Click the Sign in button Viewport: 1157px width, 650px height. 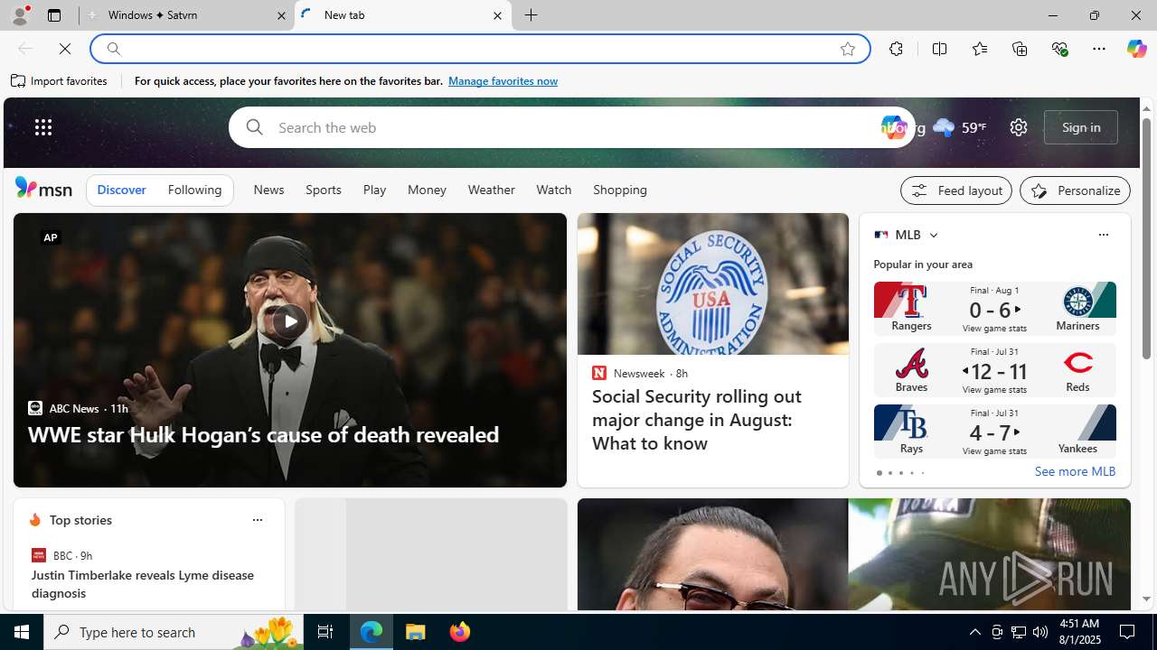coord(1081,127)
